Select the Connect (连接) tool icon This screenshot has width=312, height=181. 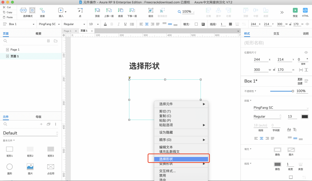[42, 10]
